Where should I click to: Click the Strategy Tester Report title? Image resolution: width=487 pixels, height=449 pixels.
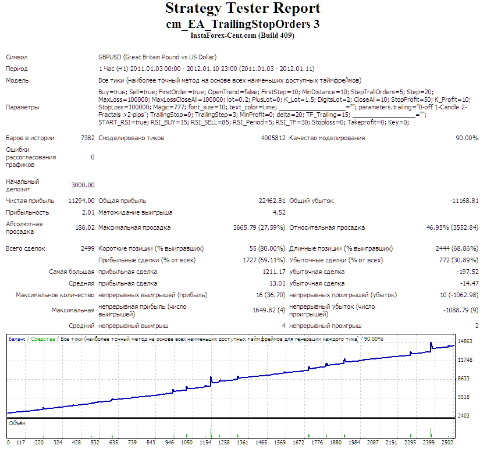[x=243, y=9]
